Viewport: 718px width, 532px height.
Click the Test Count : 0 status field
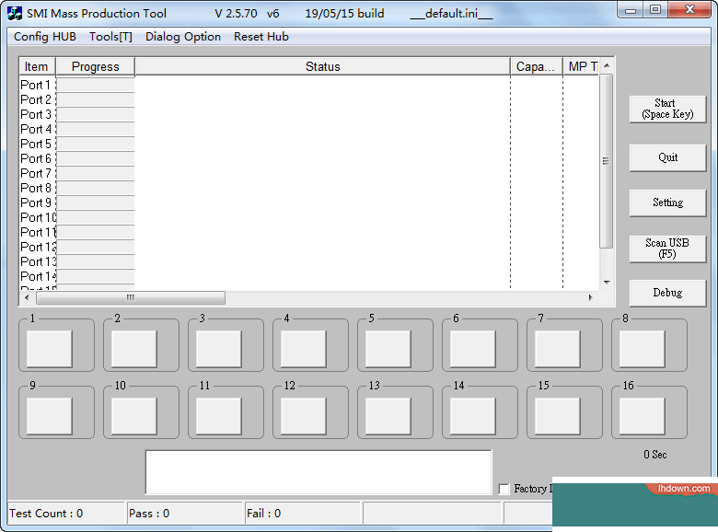pos(66,514)
